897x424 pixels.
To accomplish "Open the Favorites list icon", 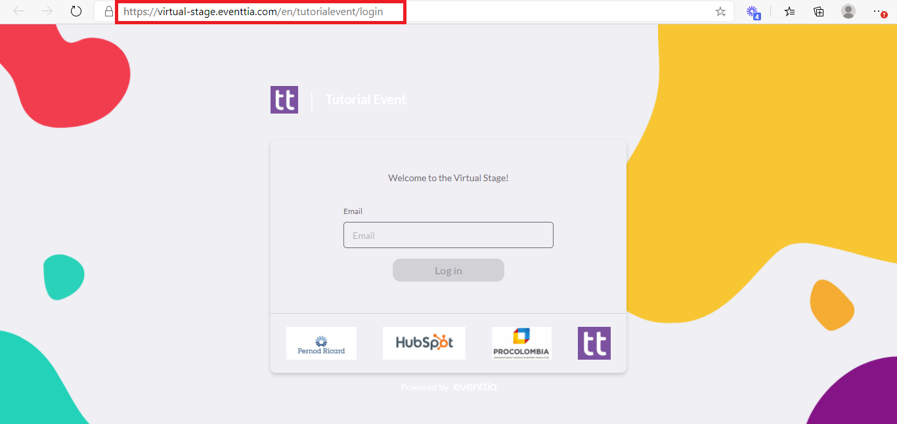I will pyautogui.click(x=789, y=11).
